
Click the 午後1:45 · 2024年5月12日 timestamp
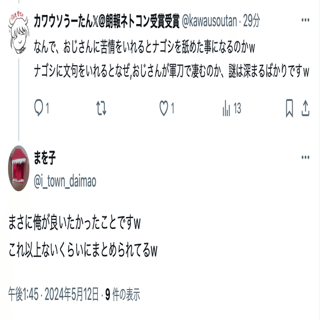point(53,294)
